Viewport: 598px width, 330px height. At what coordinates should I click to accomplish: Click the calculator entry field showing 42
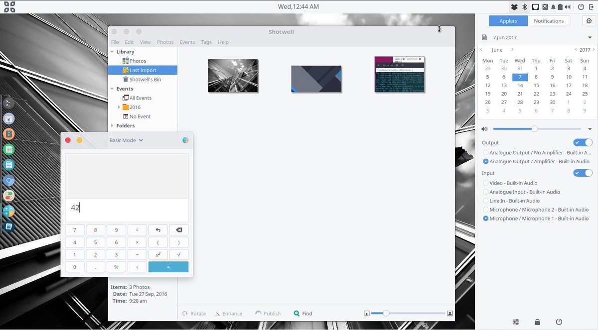(x=127, y=210)
